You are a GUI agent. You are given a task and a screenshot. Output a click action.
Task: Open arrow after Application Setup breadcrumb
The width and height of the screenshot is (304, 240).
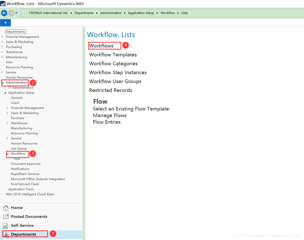(x=157, y=13)
